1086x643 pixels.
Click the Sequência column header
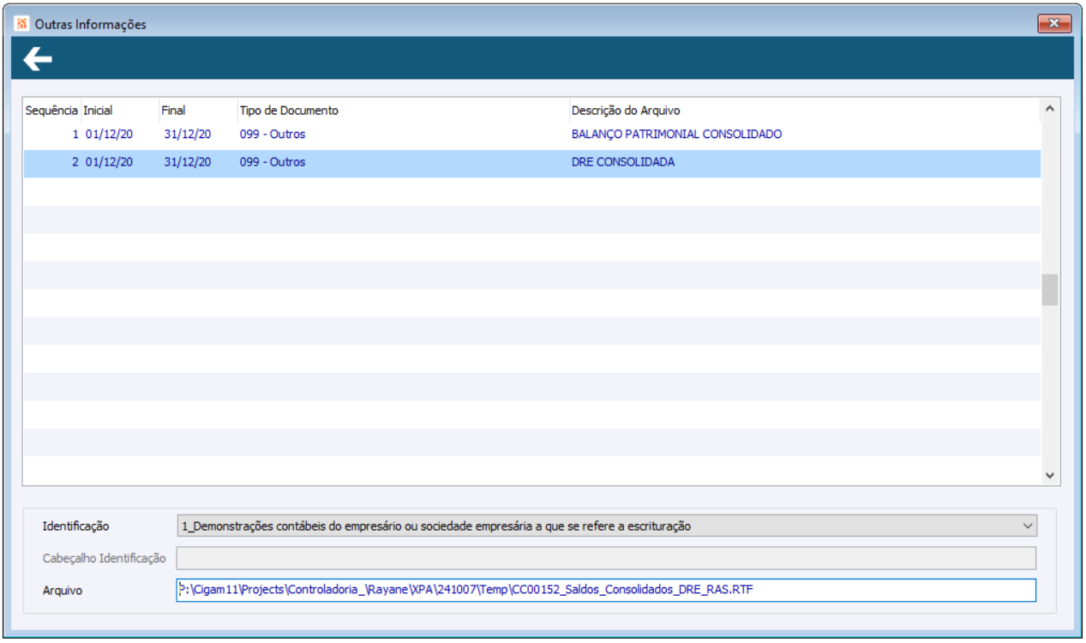pyautogui.click(x=51, y=111)
